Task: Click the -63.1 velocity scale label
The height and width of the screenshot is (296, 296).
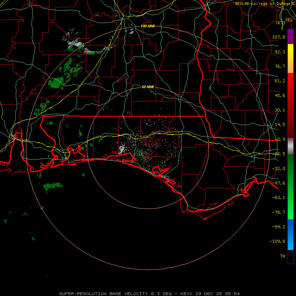Action: [279, 198]
